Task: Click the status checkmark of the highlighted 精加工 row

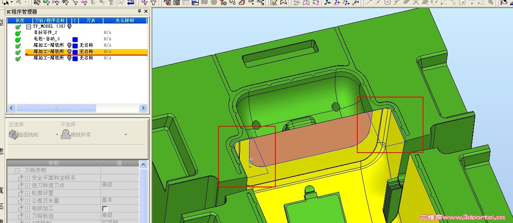Action: click(x=18, y=52)
